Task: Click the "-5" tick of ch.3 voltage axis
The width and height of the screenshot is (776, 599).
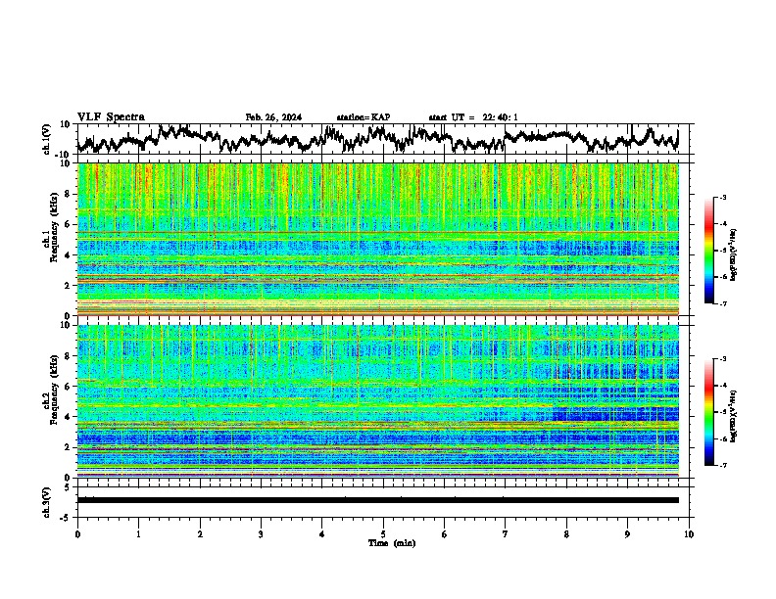Action: (67, 518)
